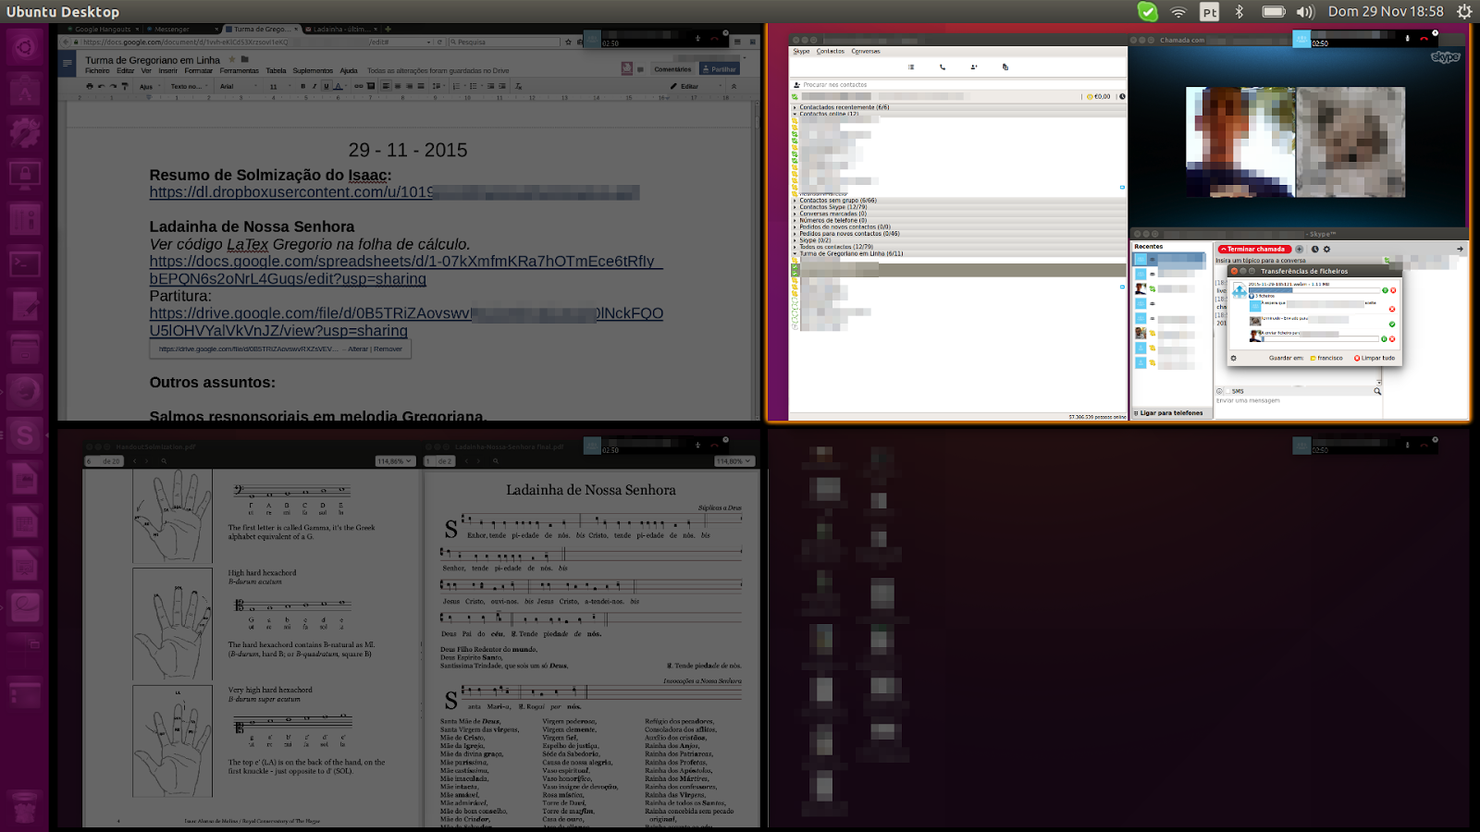Toggle bulleted list in Docs toolbar
Image resolution: width=1480 pixels, height=832 pixels.
[x=474, y=86]
